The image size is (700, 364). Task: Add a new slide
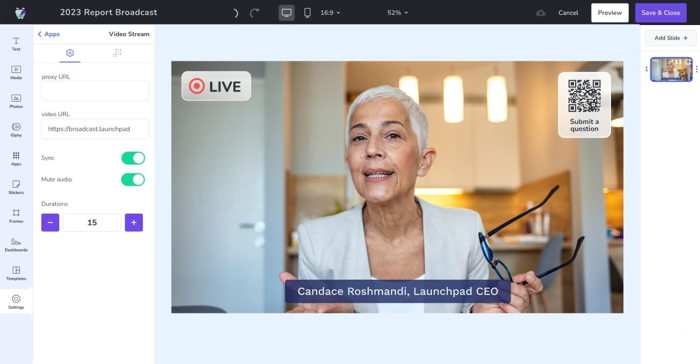tap(671, 38)
